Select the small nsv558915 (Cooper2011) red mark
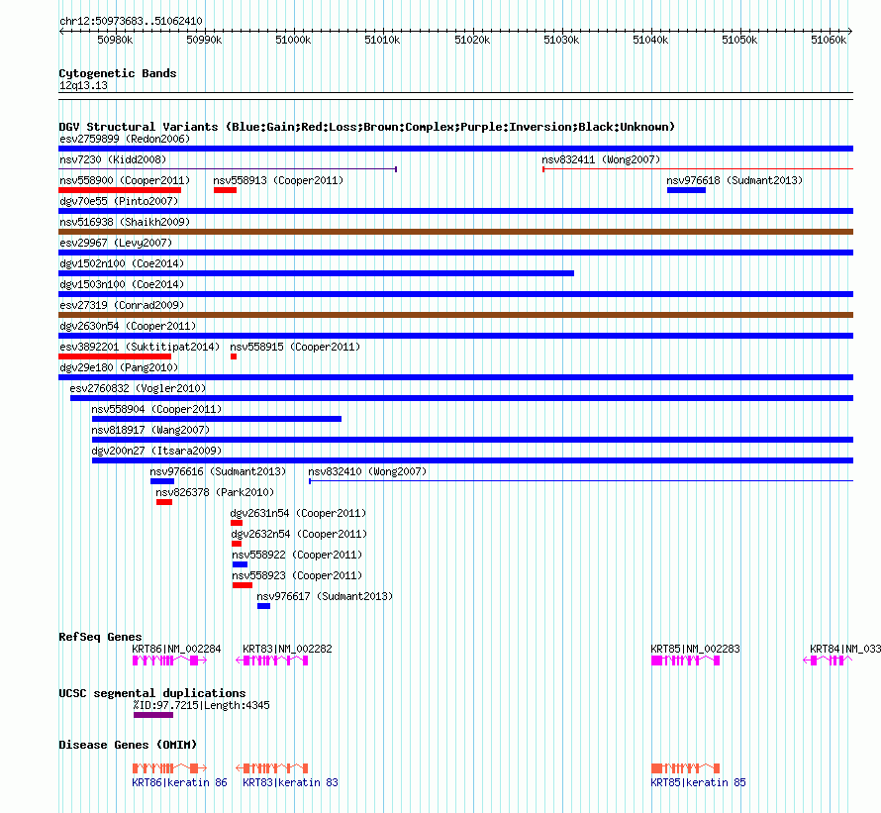 (234, 356)
